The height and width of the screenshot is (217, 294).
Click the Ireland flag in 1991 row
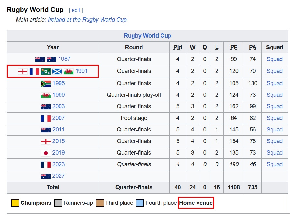tap(46, 71)
